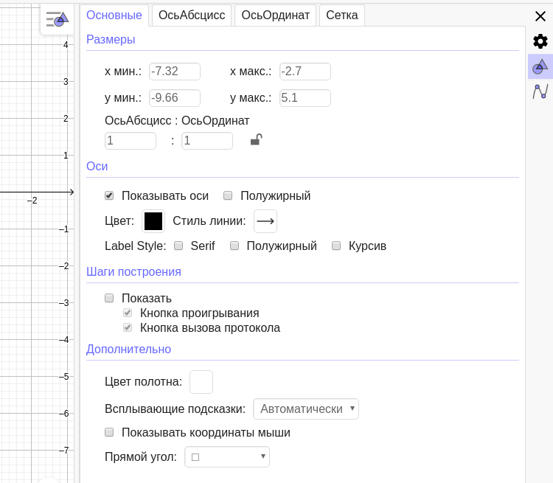Screen dimensions: 553x483
Task: Enable Label Style Полужирный checkbox
Action: (234, 246)
